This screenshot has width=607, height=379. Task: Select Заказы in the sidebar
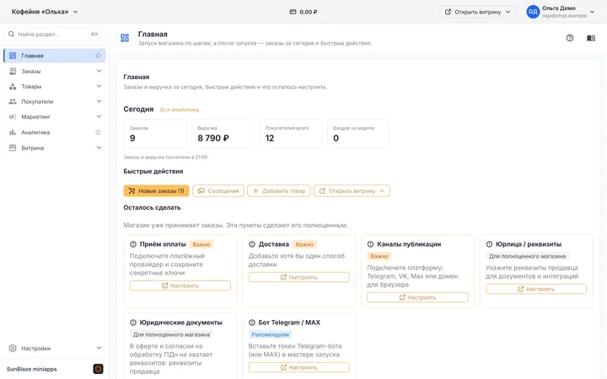click(x=55, y=71)
